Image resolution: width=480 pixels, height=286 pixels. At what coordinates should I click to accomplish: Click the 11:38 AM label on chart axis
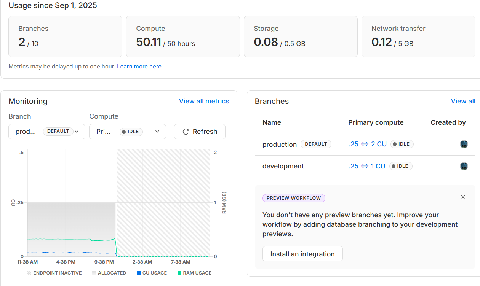pos(27,262)
